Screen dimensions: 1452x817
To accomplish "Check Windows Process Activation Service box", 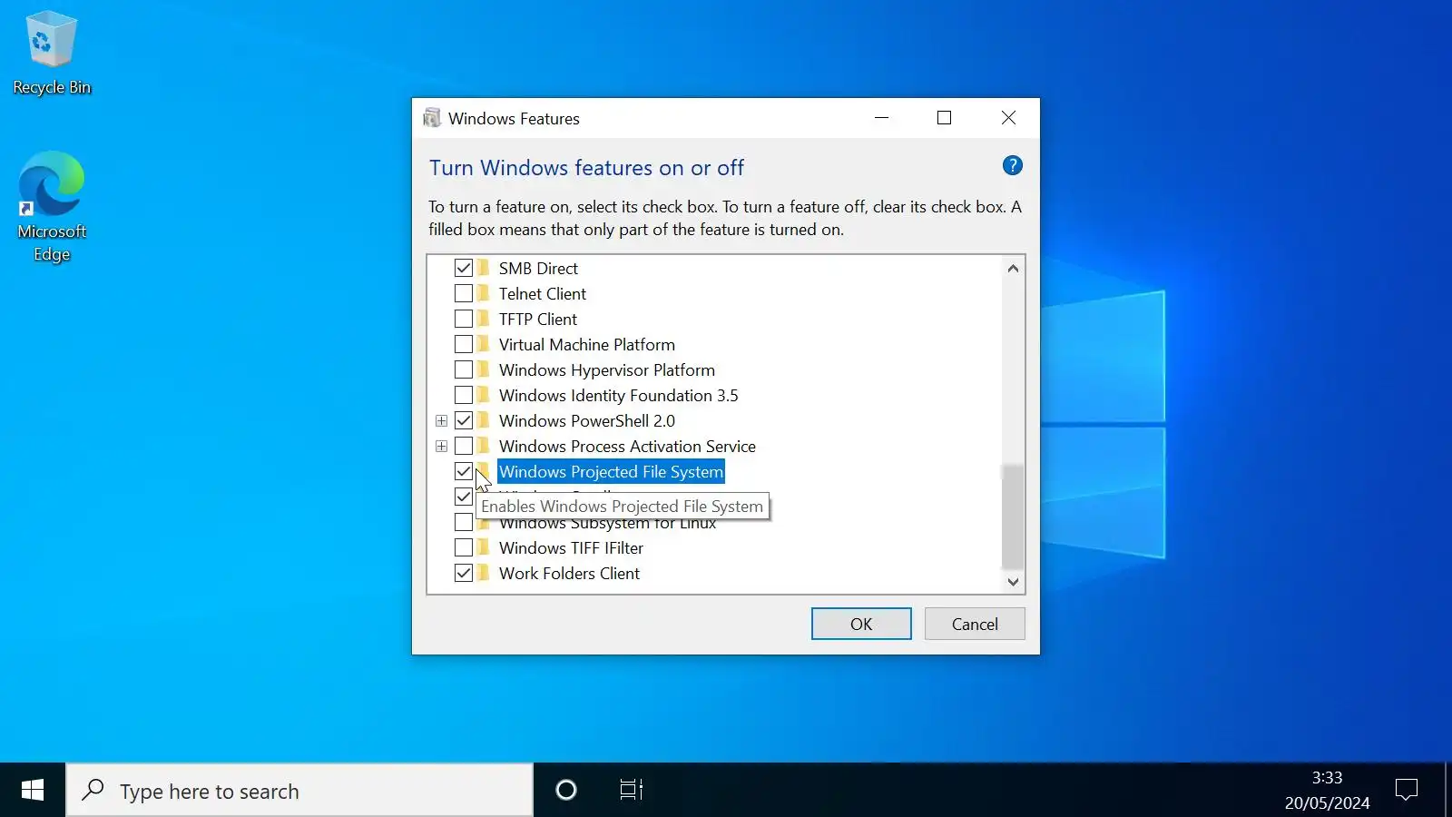I will [x=464, y=446].
